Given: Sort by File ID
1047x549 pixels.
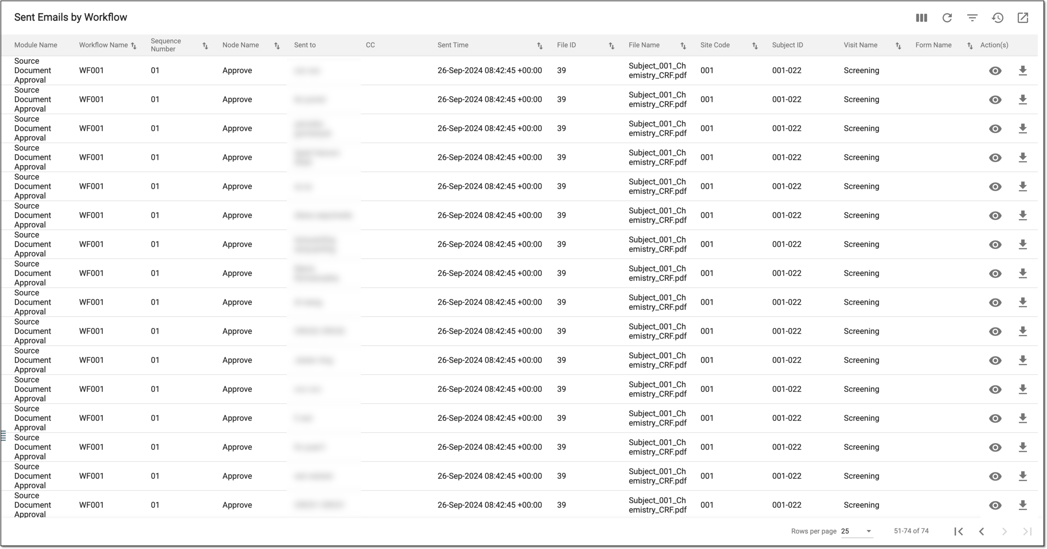Looking at the screenshot, I should (611, 46).
